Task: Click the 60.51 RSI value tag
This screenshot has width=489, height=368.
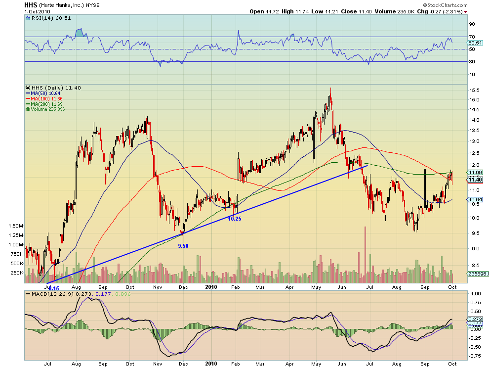Action: point(475,43)
